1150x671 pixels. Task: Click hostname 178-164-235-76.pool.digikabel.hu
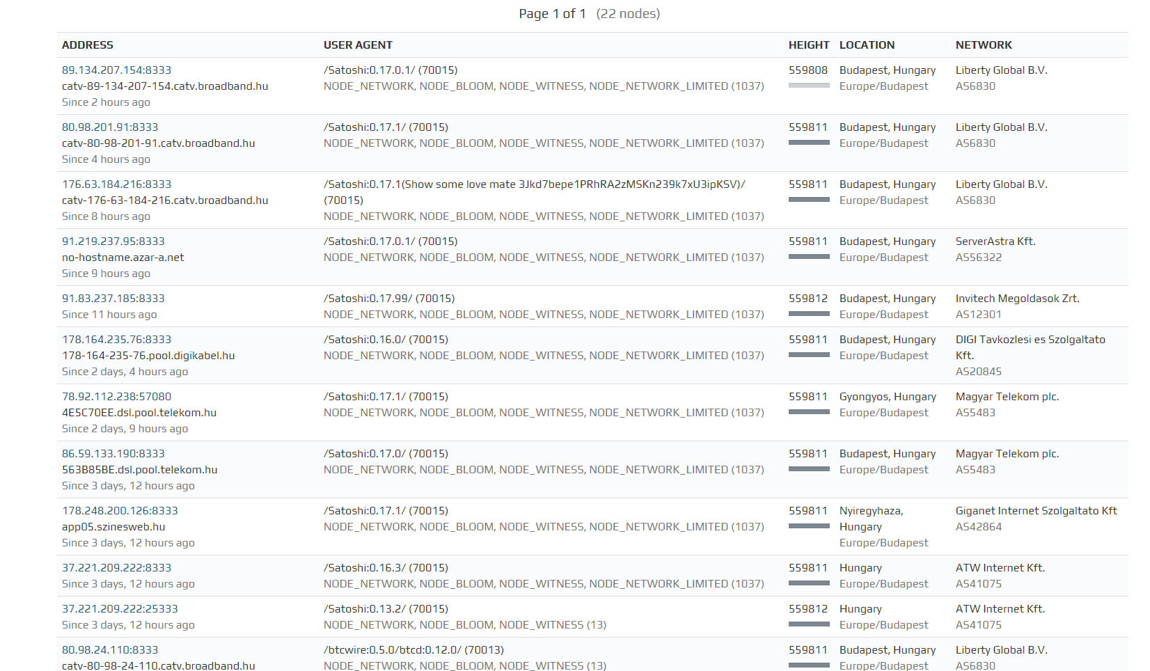pyautogui.click(x=148, y=356)
